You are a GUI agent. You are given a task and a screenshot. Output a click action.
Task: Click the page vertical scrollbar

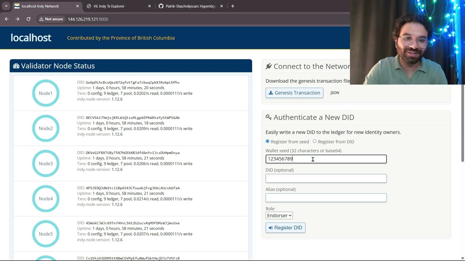[463, 123]
